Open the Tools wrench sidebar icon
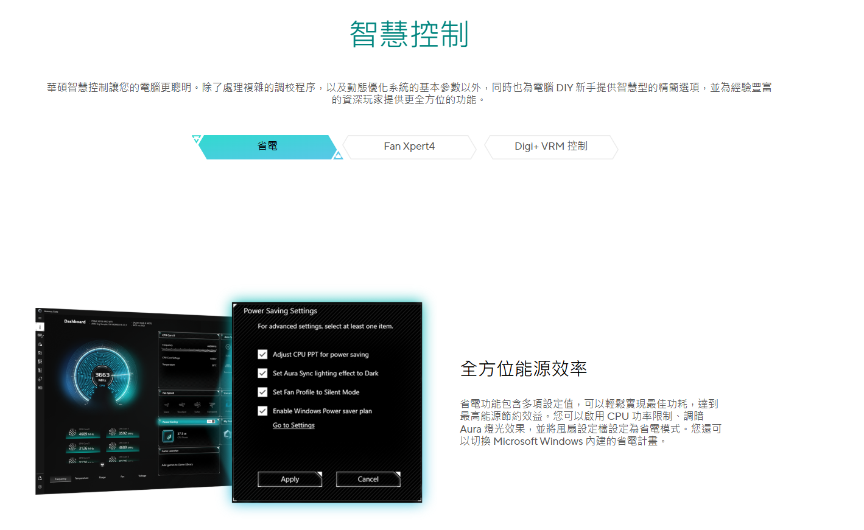 click(x=40, y=370)
